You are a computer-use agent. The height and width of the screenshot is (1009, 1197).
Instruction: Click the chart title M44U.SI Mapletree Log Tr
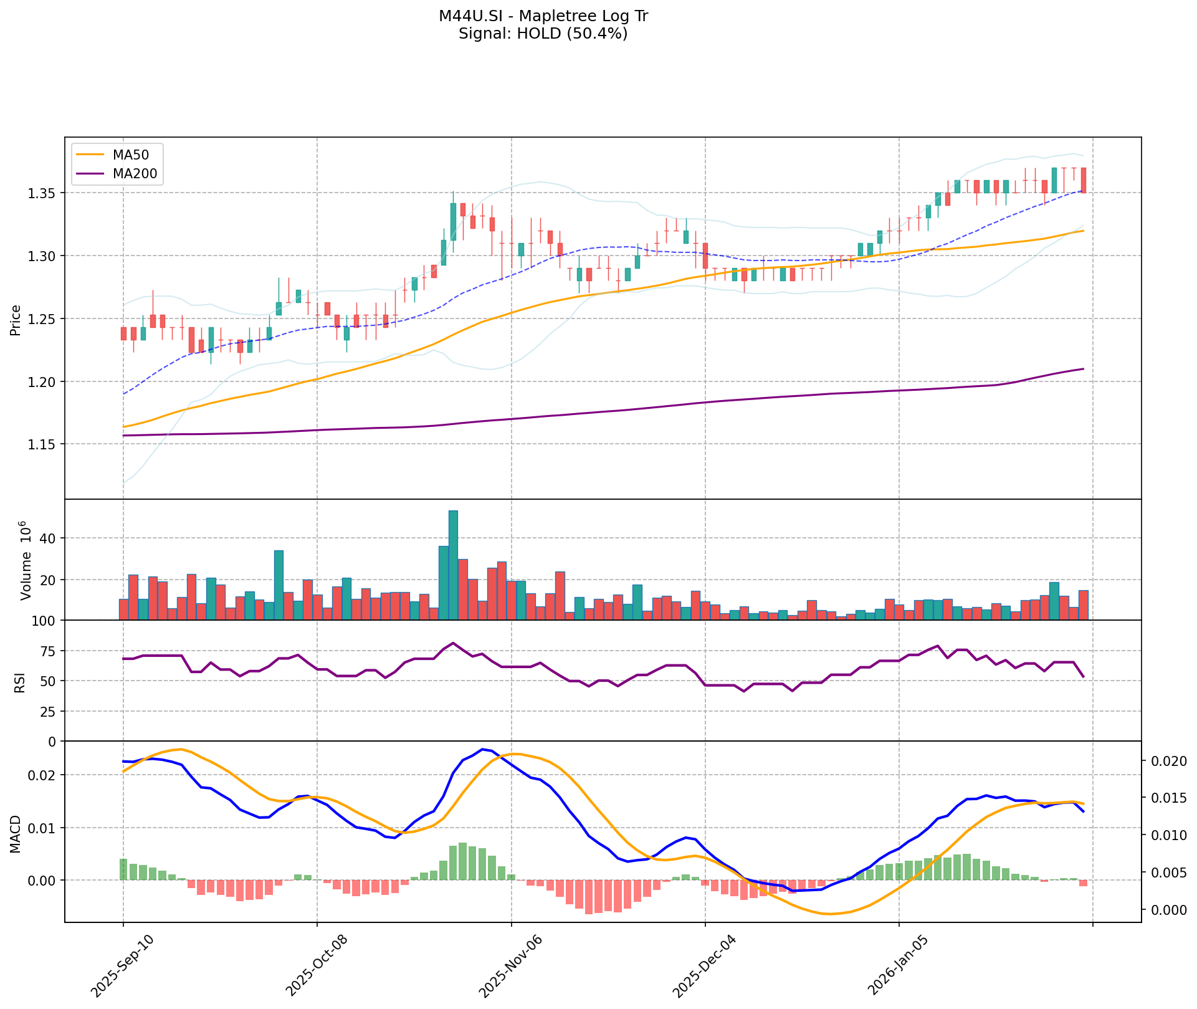pyautogui.click(x=543, y=16)
